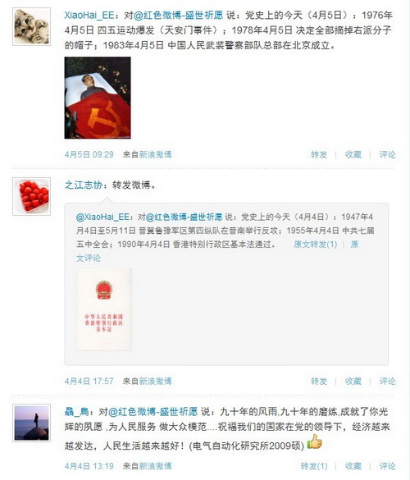Open the 4月4日 17:57 timestamp link

tap(89, 381)
